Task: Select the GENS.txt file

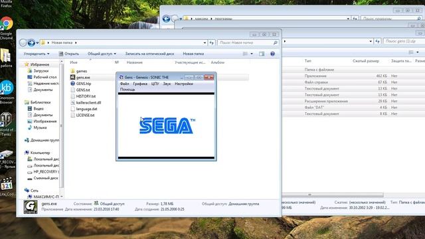Action: (80, 90)
